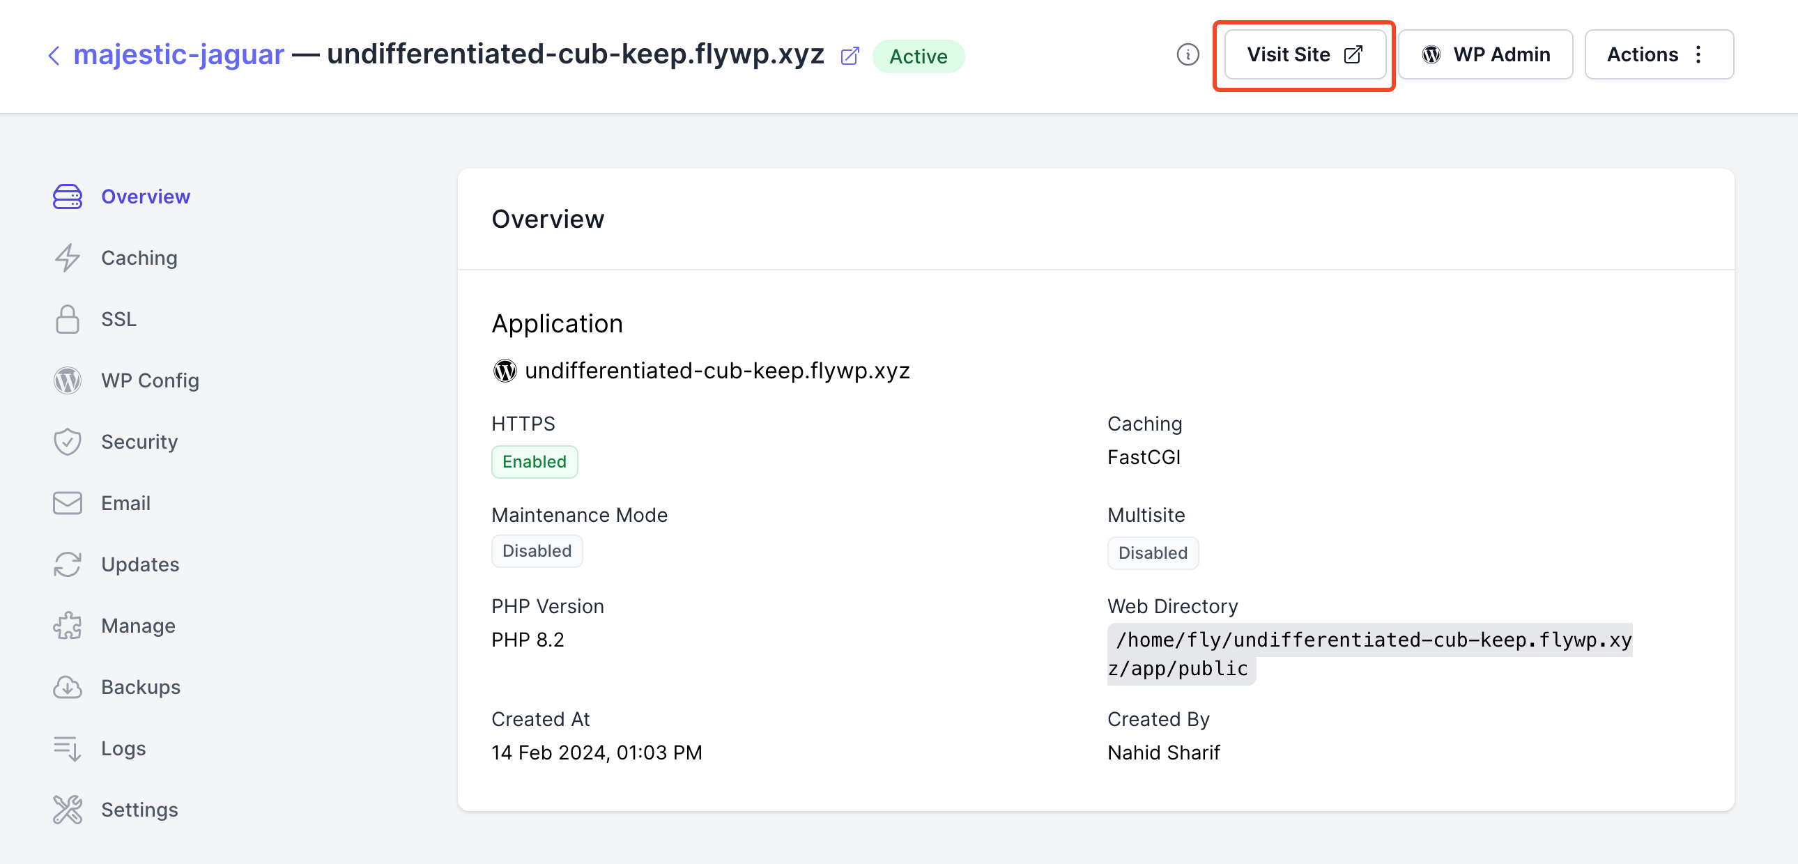Click the Updates refresh arrows icon
Viewport: 1798px width, 864px height.
coord(68,564)
